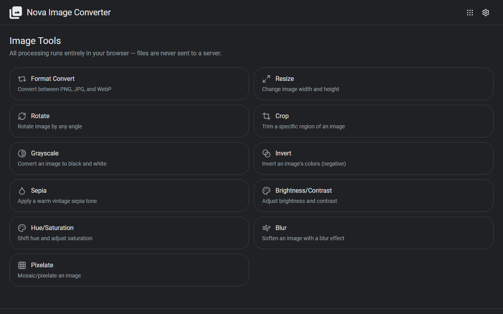Click the Sepia droplet icon
Image resolution: width=503 pixels, height=314 pixels.
pos(22,191)
